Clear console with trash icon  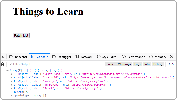[2, 64]
